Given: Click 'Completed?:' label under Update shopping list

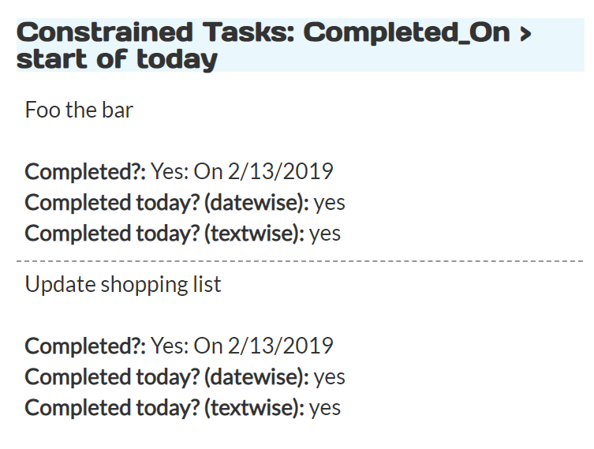Looking at the screenshot, I should (x=85, y=346).
